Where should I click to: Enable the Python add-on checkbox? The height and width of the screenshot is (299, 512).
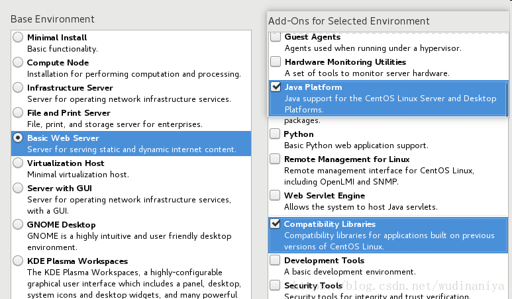click(275, 134)
